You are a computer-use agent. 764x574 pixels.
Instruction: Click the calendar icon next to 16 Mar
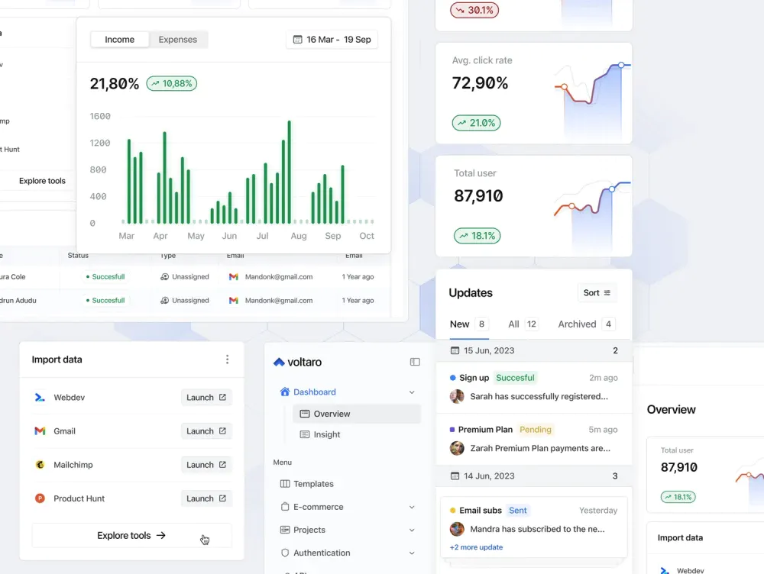(298, 40)
